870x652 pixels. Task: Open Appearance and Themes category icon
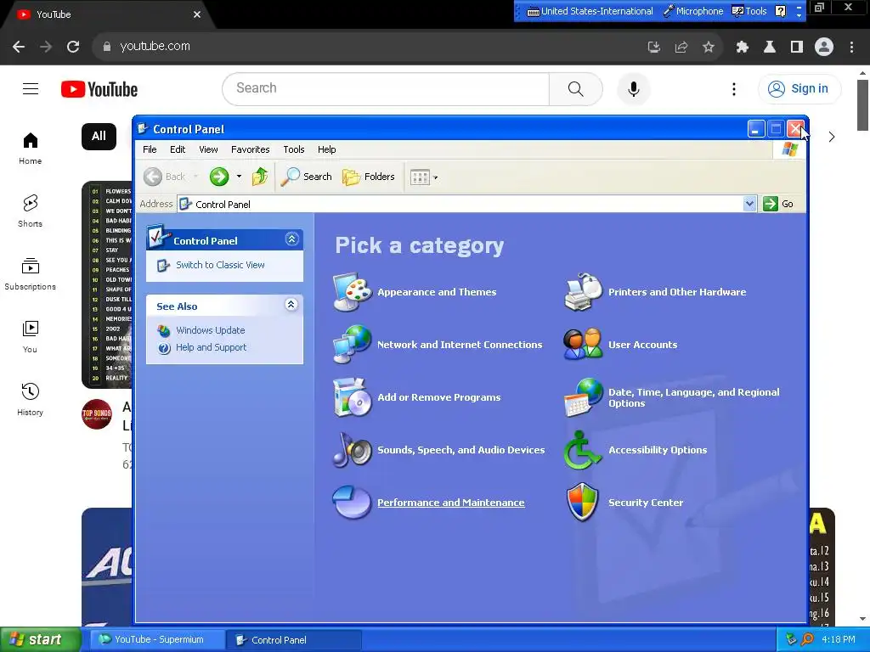[x=353, y=292]
